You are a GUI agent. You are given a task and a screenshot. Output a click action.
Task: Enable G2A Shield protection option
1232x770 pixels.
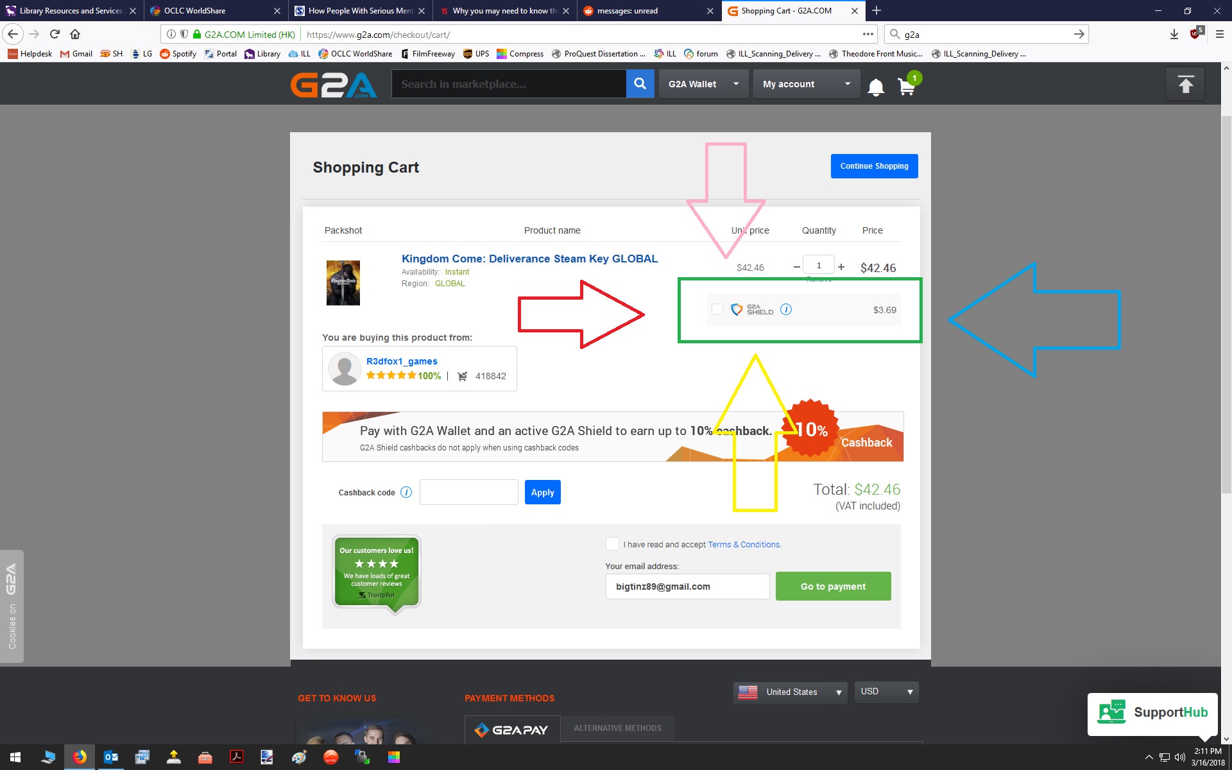point(716,309)
